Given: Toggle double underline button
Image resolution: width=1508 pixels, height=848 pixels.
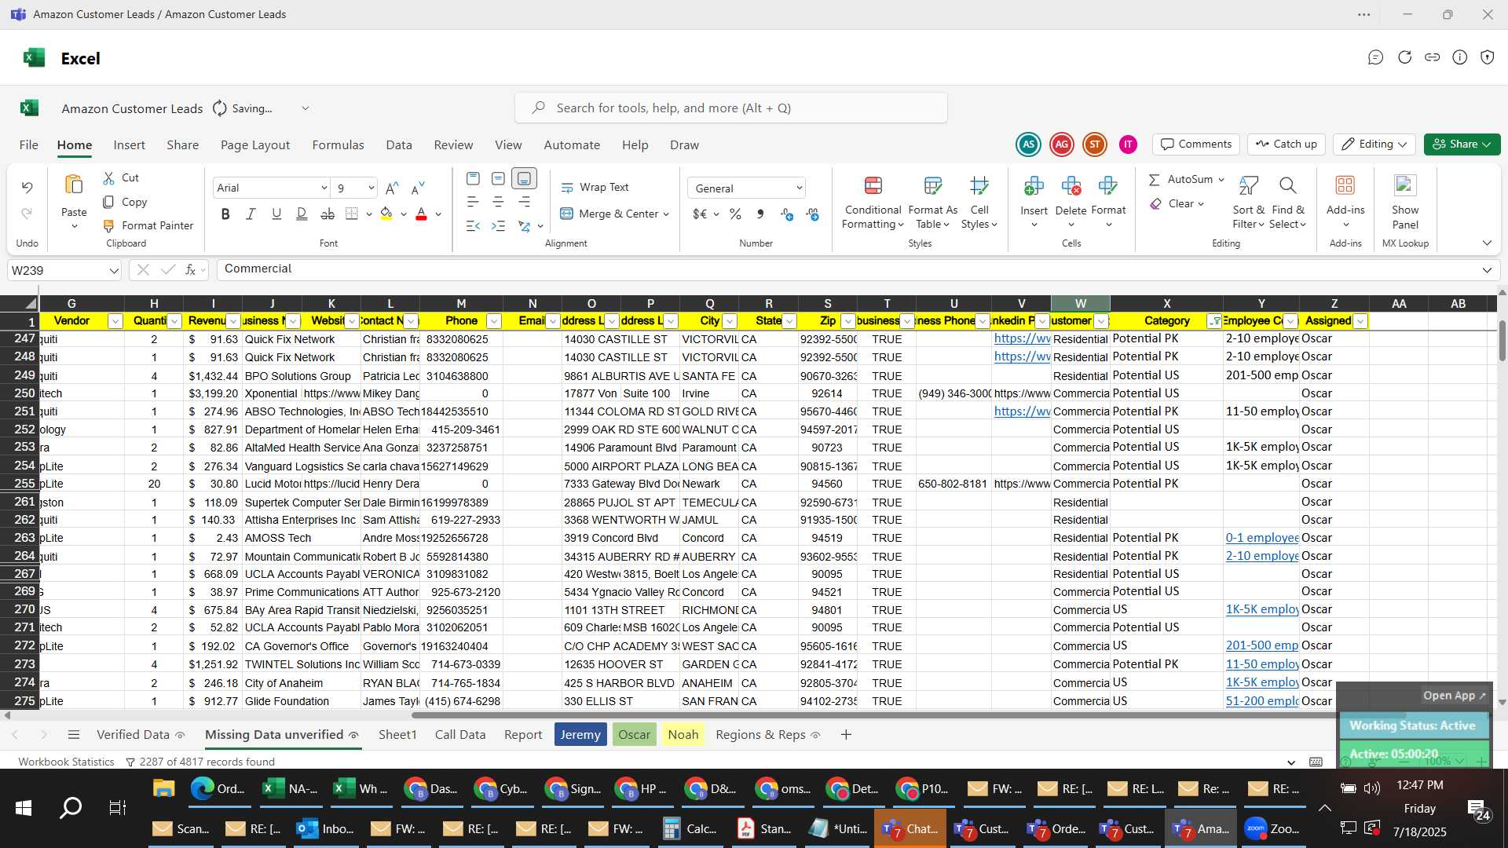Looking at the screenshot, I should 302,214.
